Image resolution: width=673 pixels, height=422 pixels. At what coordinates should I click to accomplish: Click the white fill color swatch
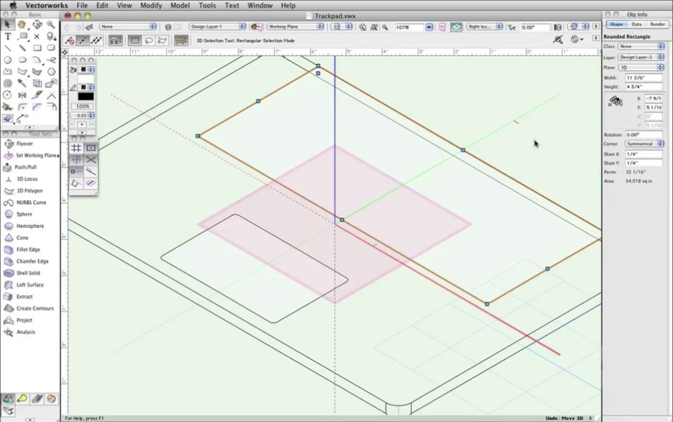point(86,78)
